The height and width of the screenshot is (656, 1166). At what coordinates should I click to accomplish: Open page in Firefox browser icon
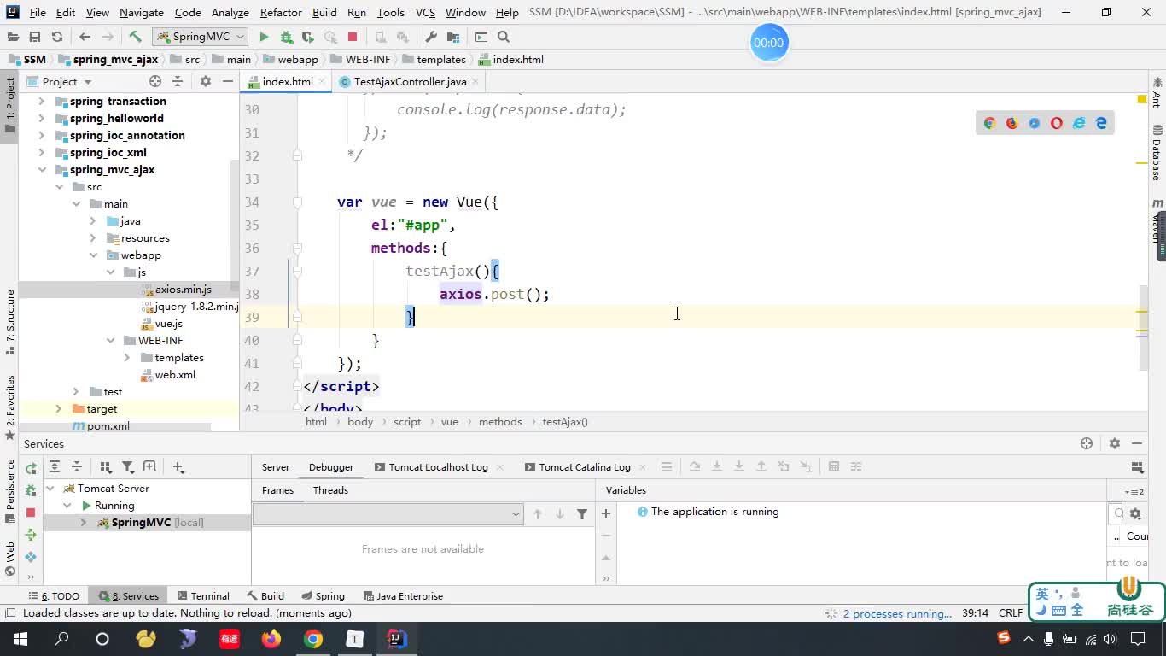coord(1012,123)
